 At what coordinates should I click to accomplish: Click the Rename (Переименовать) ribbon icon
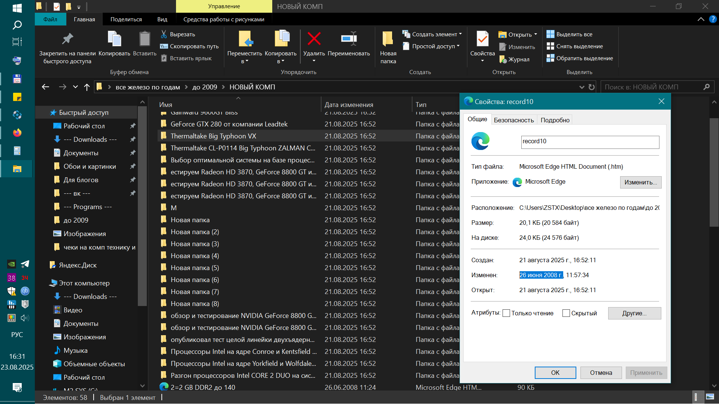point(349,39)
